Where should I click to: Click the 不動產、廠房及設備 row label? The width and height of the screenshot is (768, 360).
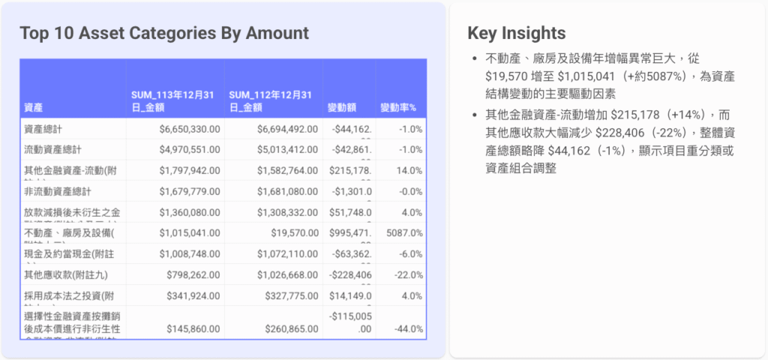(x=70, y=234)
